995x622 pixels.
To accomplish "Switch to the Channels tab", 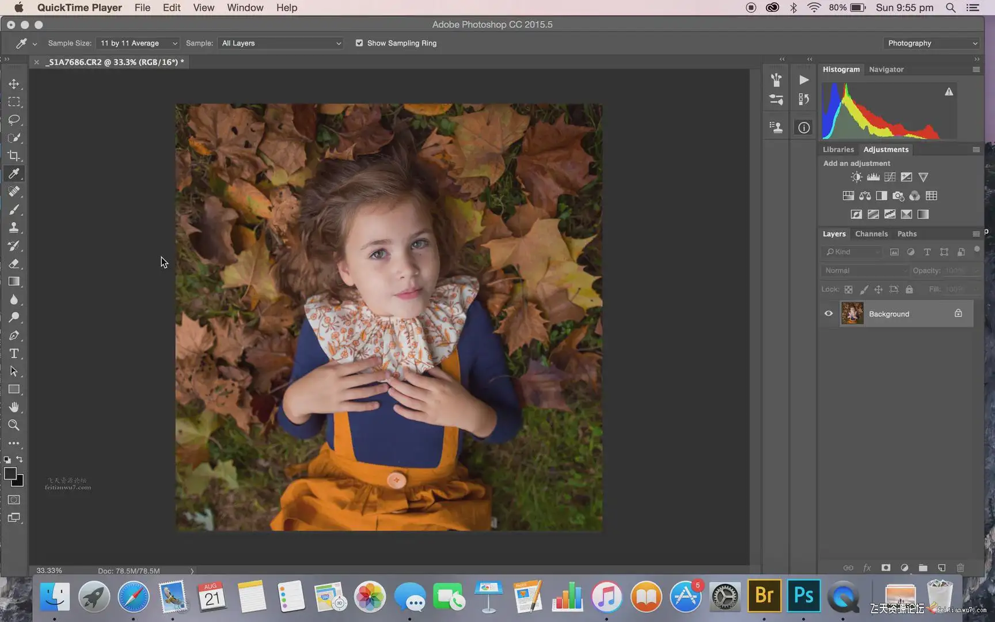I will 871,234.
